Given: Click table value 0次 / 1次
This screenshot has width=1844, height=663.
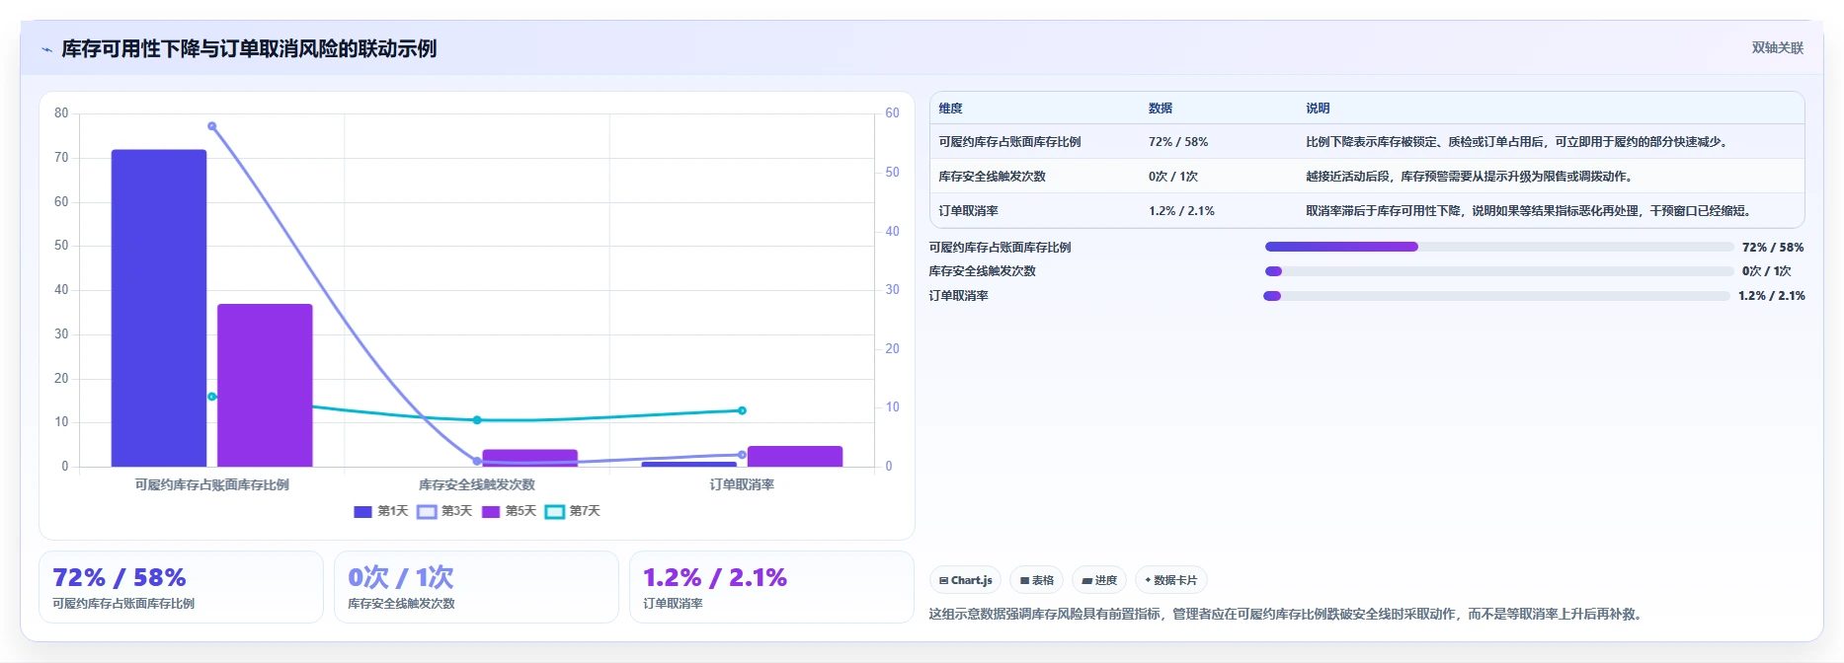Looking at the screenshot, I should (1173, 177).
